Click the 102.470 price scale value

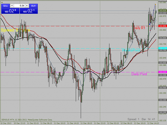click(163, 79)
